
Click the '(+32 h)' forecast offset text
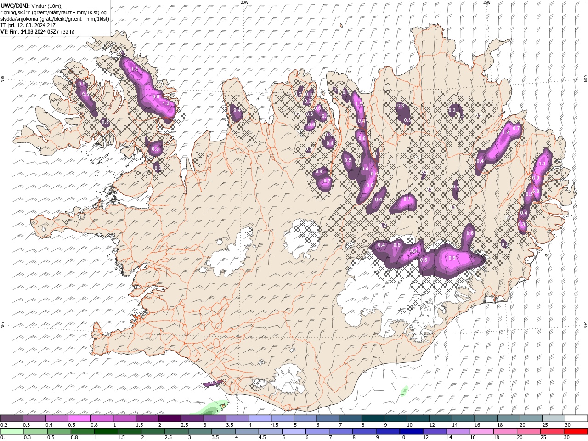point(66,32)
